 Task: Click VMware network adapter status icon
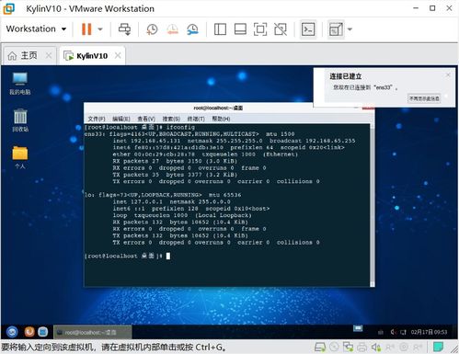[x=348, y=347]
